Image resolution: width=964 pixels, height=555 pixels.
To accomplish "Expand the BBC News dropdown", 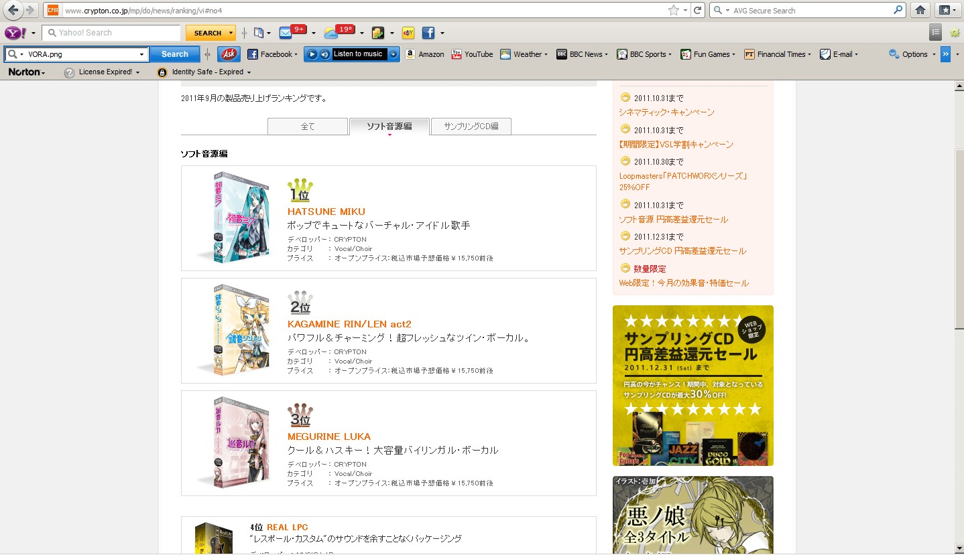I will (582, 54).
